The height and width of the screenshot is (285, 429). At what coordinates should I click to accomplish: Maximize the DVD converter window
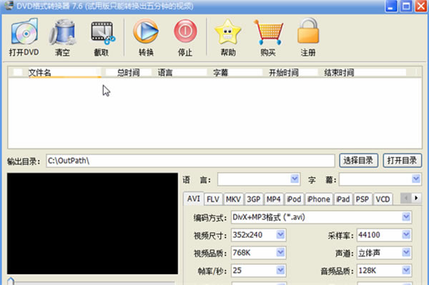pyautogui.click(x=406, y=6)
